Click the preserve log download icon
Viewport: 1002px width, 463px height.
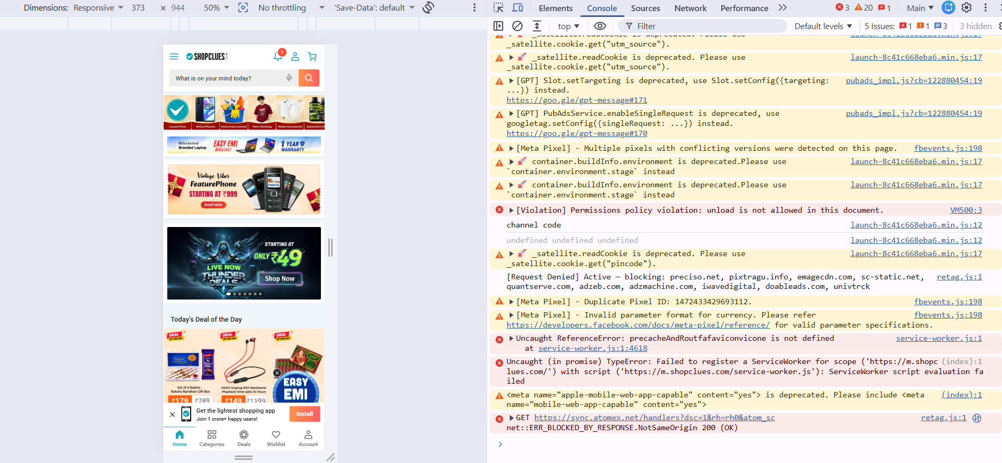536,26
